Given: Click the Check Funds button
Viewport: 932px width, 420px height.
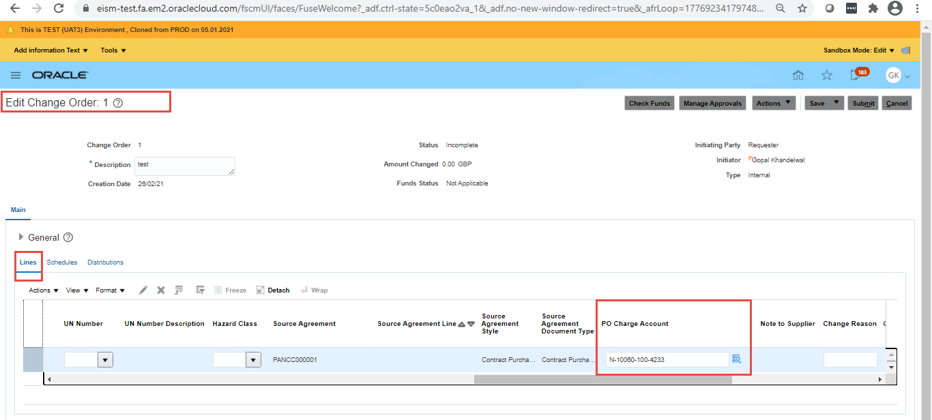Looking at the screenshot, I should tap(649, 102).
